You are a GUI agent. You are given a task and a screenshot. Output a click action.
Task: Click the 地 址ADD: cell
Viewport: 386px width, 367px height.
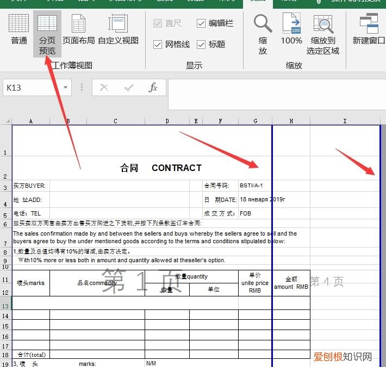coord(31,200)
